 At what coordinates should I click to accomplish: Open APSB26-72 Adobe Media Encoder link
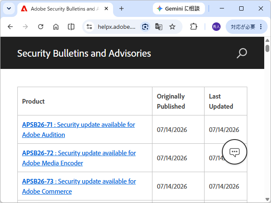pos(79,158)
